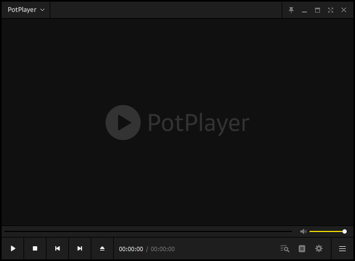
Task: Show the playlist panel icon
Action: pyautogui.click(x=302, y=249)
